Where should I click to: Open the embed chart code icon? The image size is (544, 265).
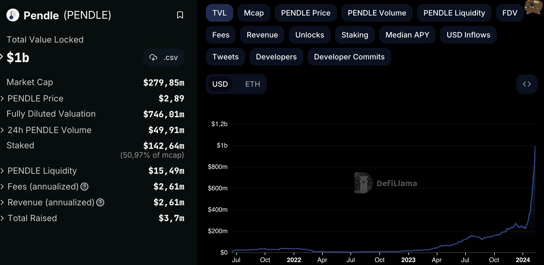click(x=527, y=84)
